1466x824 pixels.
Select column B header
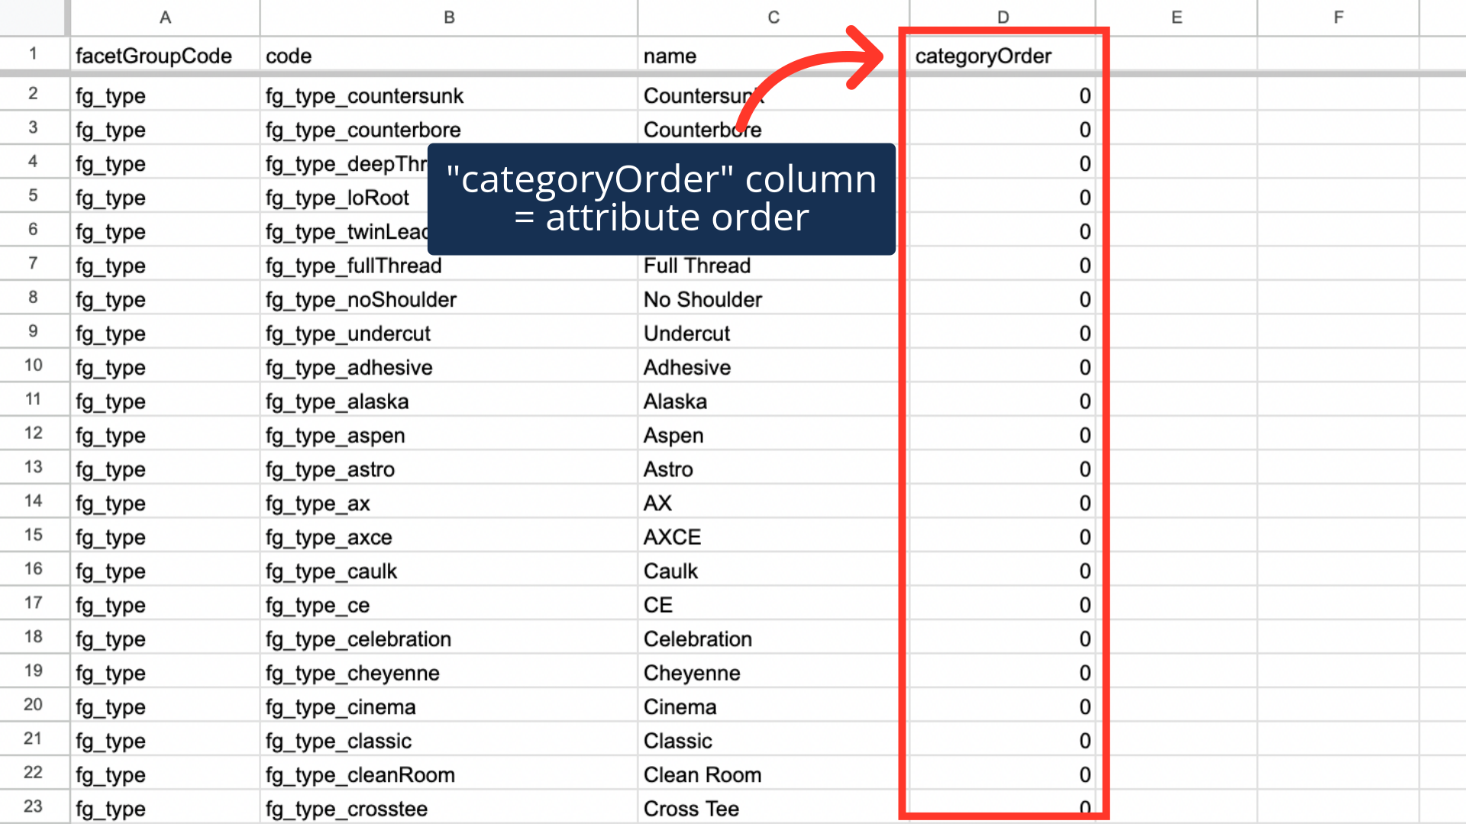tap(449, 17)
